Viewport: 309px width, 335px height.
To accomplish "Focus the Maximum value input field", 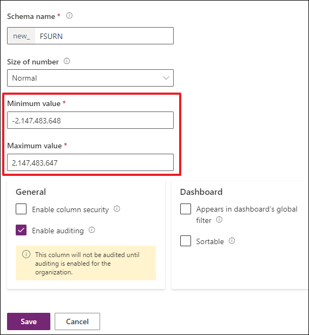I will click(x=90, y=162).
